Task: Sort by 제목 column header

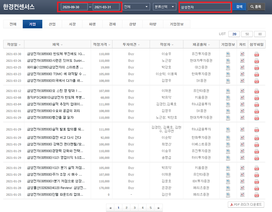Action: tap(57, 44)
